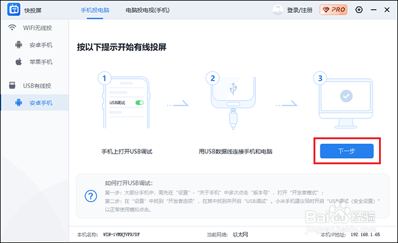Click the 以太网 network status value
Image resolution: width=398 pixels, height=243 pixels.
click(x=240, y=234)
